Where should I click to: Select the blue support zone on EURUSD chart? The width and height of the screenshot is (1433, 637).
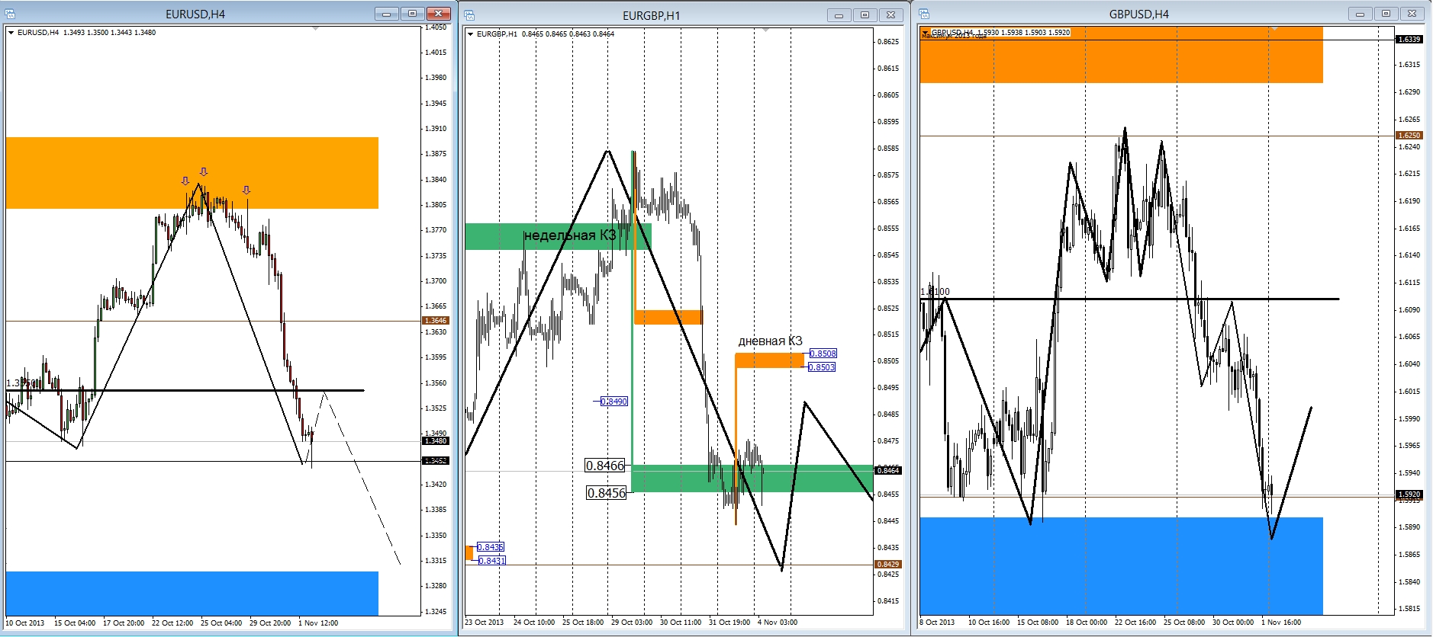[192, 594]
